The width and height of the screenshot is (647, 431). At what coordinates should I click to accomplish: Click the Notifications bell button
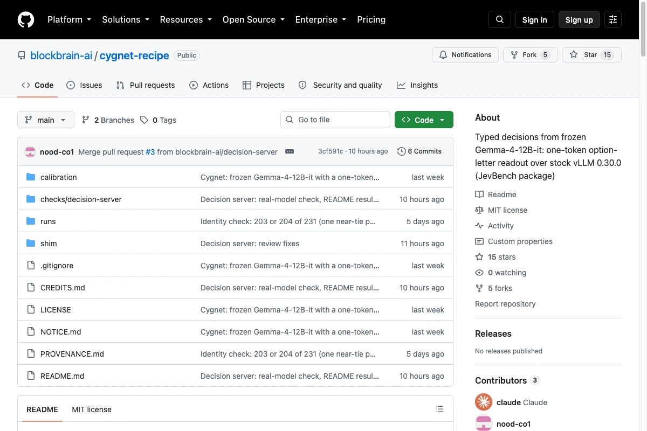(x=465, y=55)
